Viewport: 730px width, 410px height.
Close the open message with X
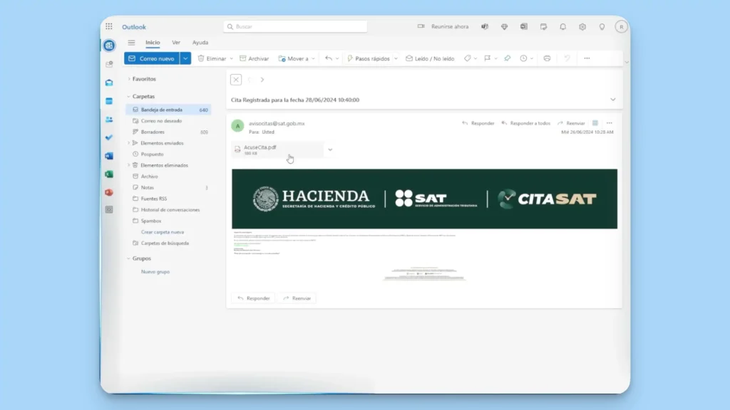tap(236, 80)
